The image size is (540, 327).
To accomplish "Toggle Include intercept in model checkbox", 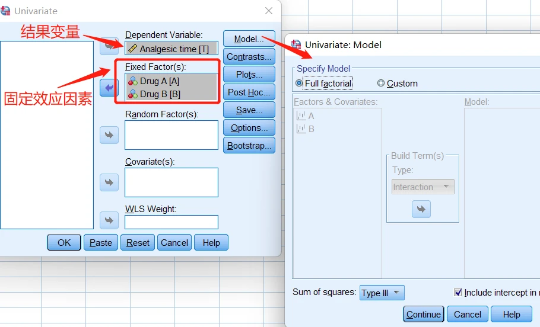I will [x=458, y=293].
